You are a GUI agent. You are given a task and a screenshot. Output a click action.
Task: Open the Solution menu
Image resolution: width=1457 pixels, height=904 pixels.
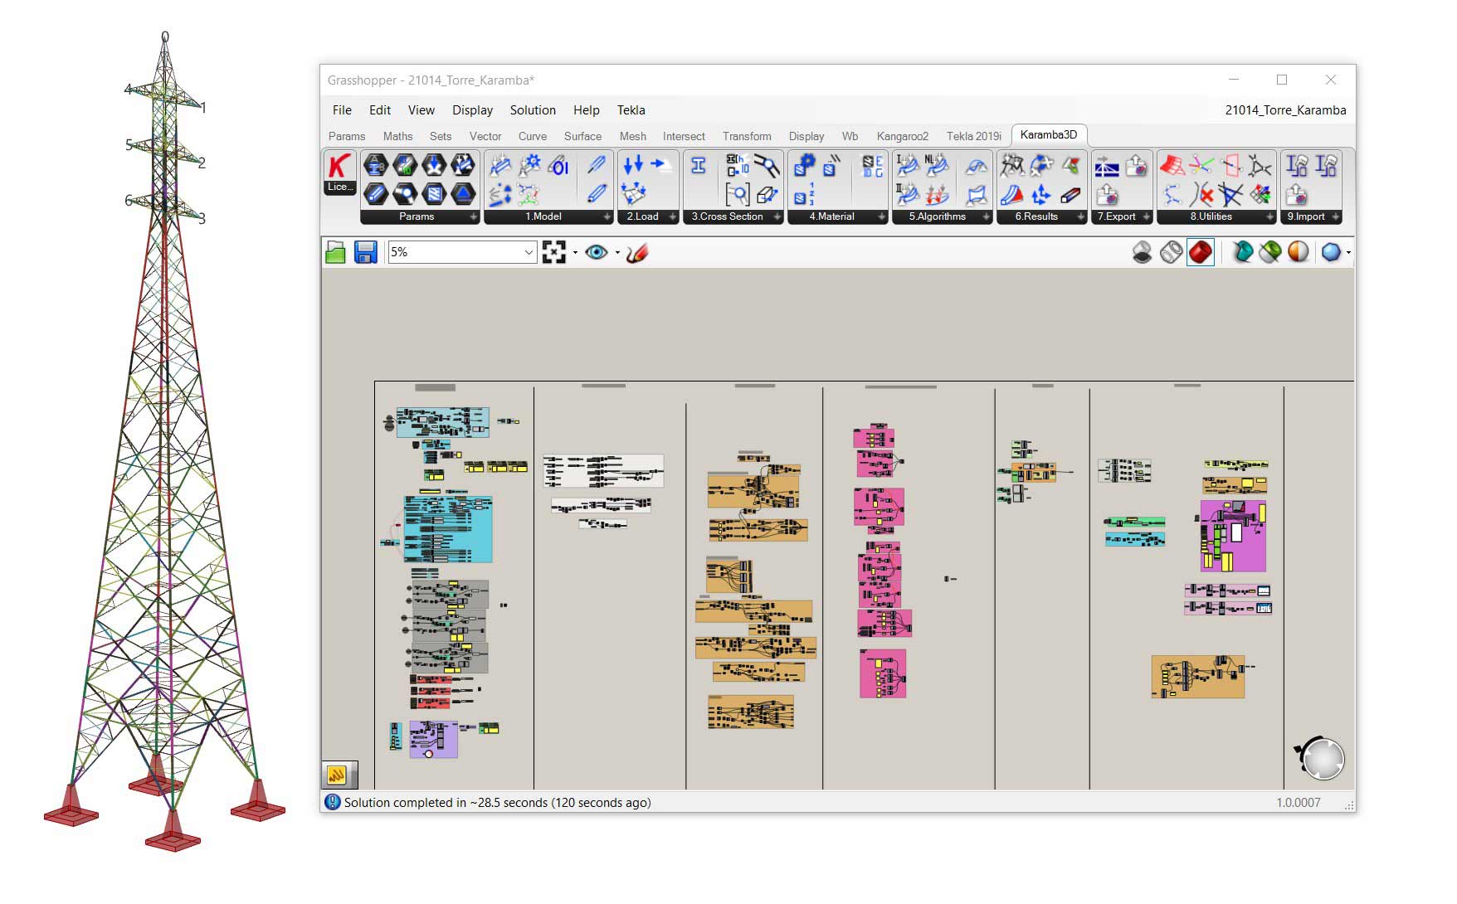coord(533,110)
